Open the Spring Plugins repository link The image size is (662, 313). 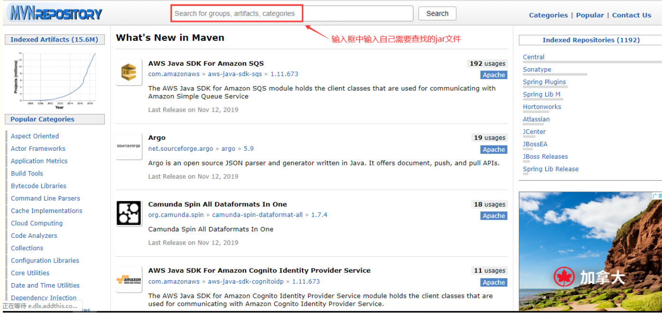coord(544,82)
